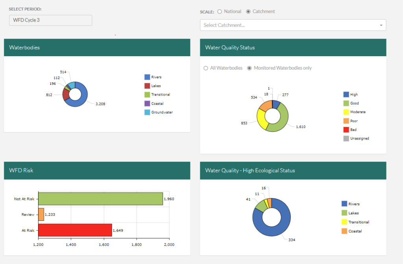Click the WFD Risk panel header
This screenshot has width=403, height=264.
coord(97,170)
